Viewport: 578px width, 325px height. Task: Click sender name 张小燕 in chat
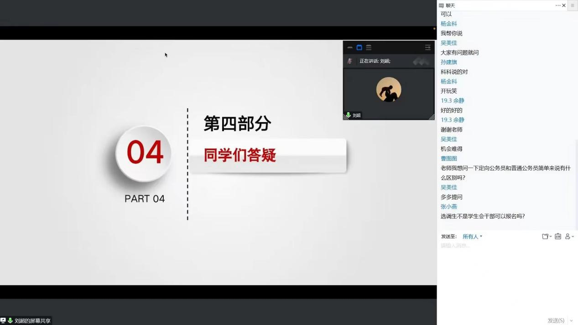point(449,207)
